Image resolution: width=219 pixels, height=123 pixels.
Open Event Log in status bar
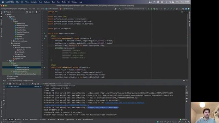183,120
